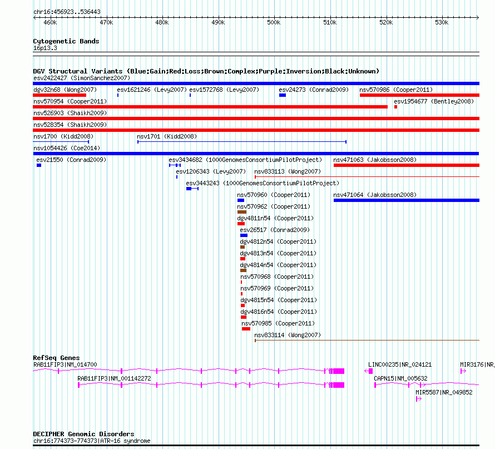This screenshot has height=449, width=495.
Task: Click the esv1572768 (Levy2007) label
Action: (224, 90)
